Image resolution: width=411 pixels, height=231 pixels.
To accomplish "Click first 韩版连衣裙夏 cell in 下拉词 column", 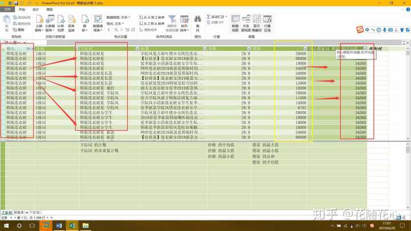I will coord(91,54).
